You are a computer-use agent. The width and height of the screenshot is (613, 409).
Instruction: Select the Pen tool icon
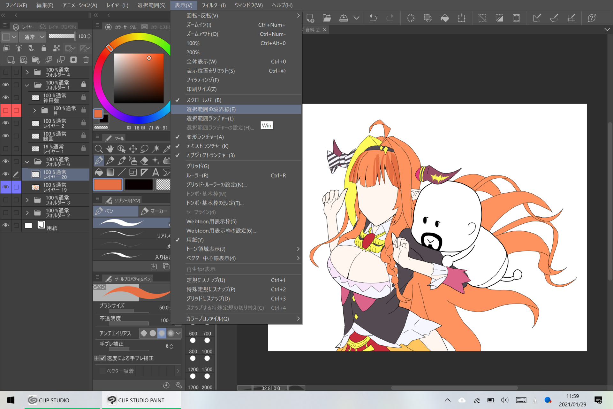pyautogui.click(x=99, y=160)
